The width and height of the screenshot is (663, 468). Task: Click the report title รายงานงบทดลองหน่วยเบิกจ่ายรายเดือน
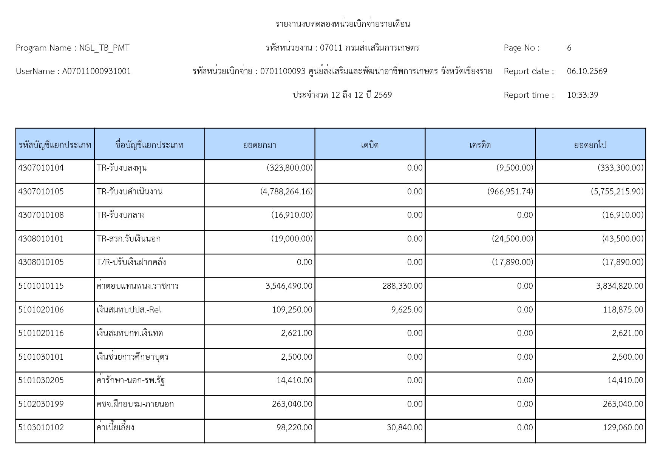tap(343, 24)
